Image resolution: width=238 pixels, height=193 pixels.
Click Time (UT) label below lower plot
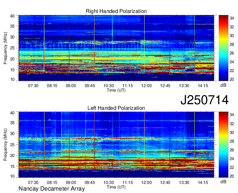click(x=116, y=187)
